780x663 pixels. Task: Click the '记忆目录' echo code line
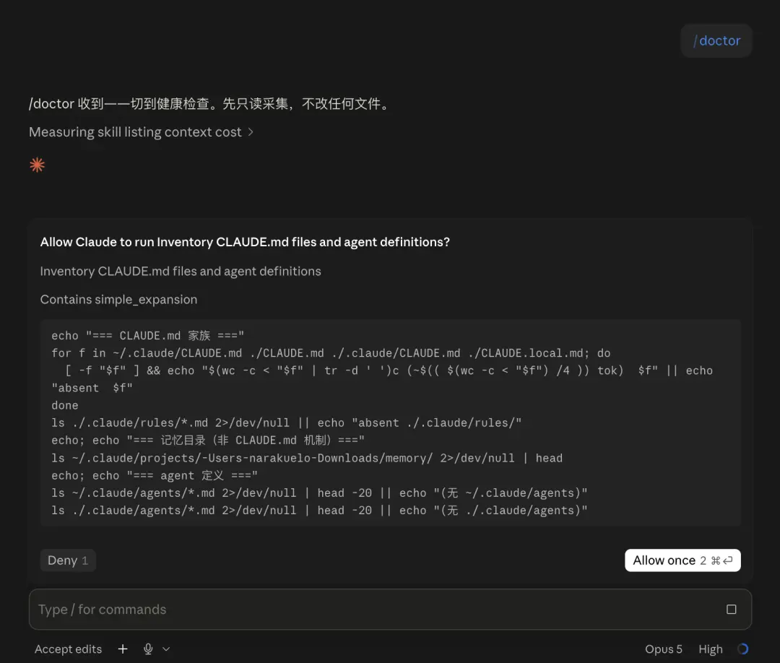(x=208, y=440)
